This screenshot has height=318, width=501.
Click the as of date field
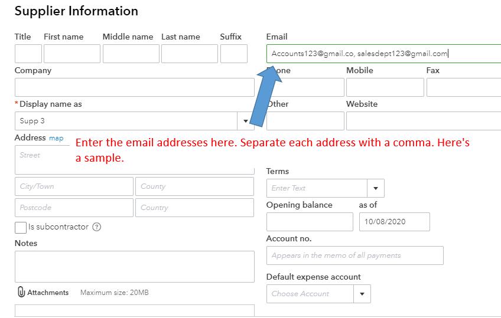394,222
